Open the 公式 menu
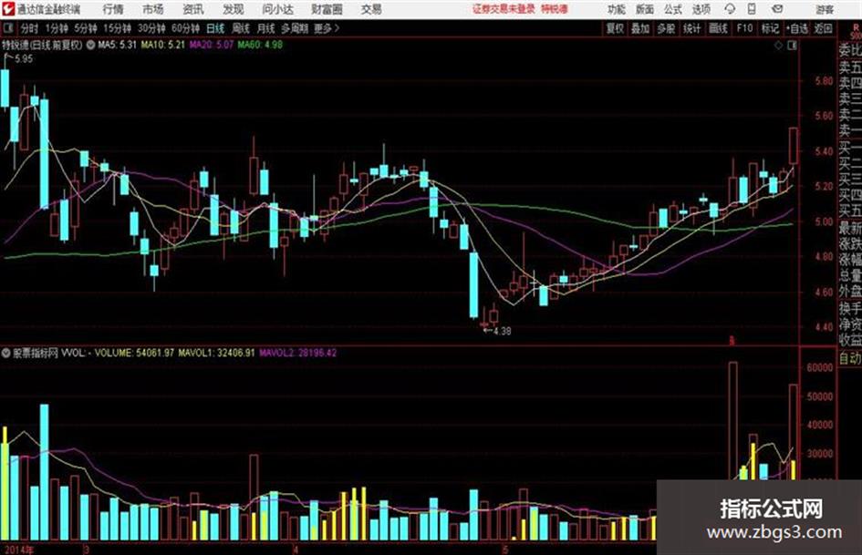Screen dimensions: 862x555 (x=672, y=9)
